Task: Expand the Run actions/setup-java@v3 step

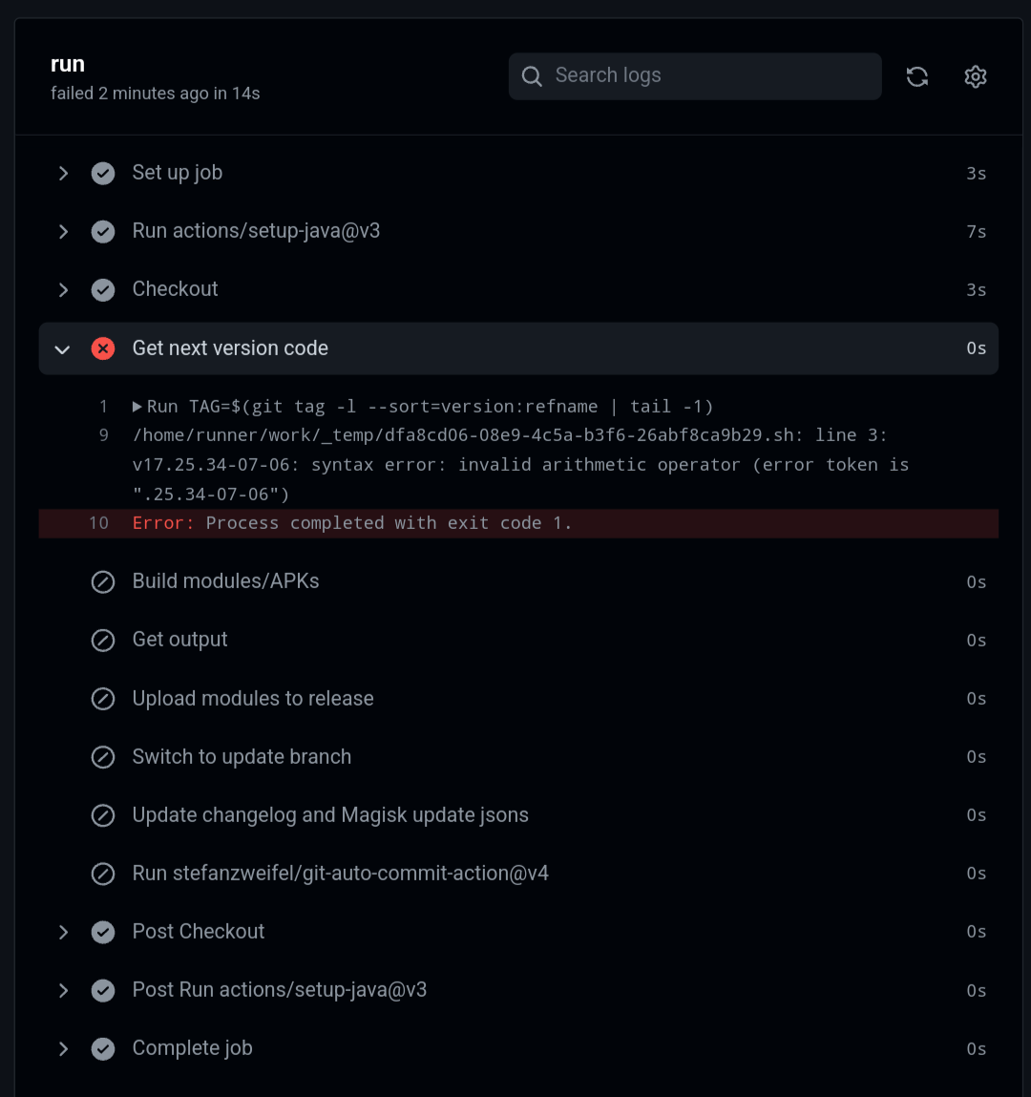Action: tap(63, 231)
